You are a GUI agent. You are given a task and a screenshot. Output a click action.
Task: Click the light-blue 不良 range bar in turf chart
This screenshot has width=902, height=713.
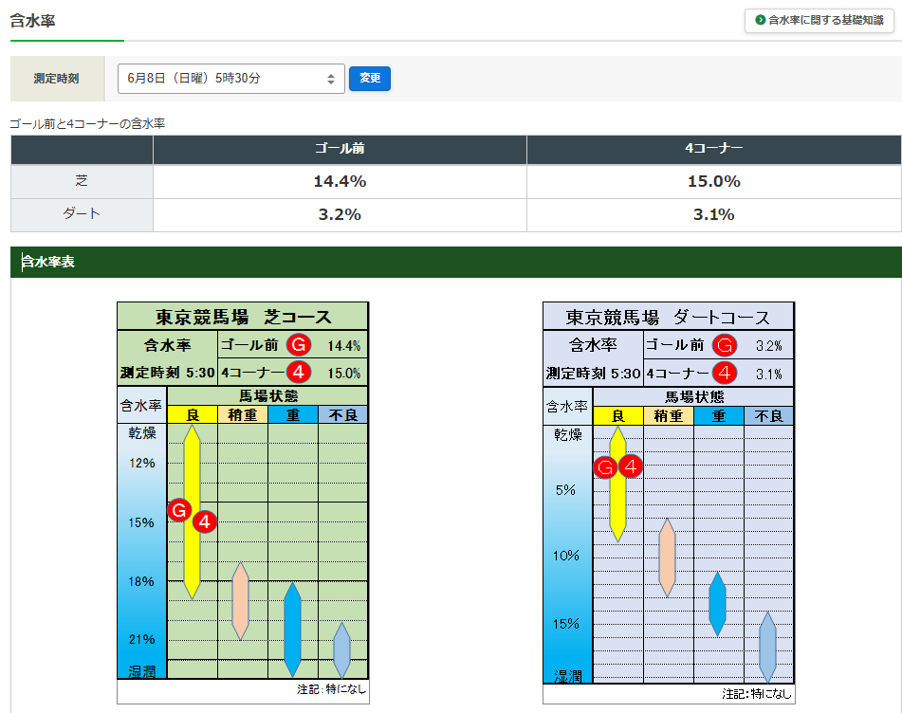coord(342,650)
